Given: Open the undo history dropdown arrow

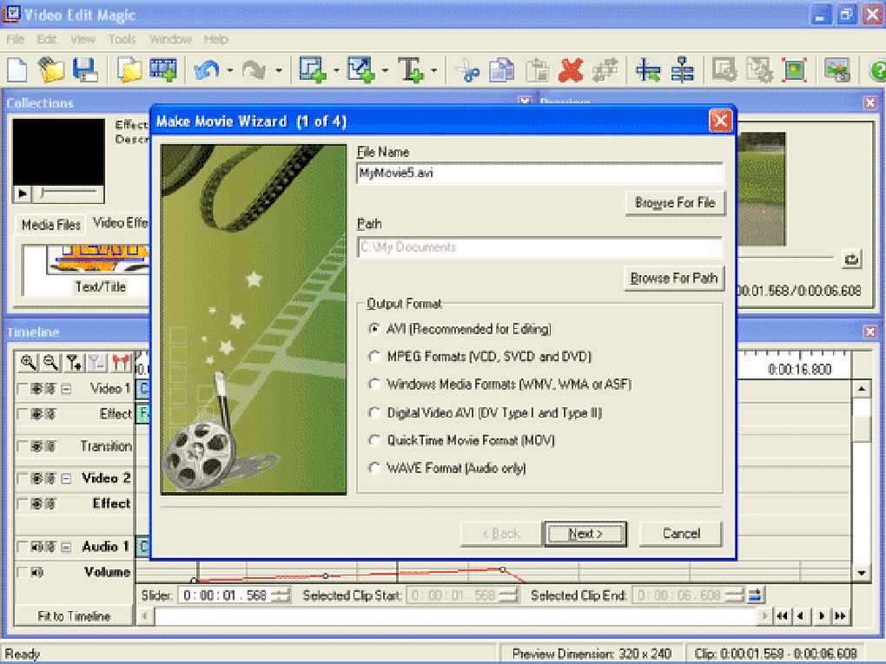Looking at the screenshot, I should (x=229, y=70).
